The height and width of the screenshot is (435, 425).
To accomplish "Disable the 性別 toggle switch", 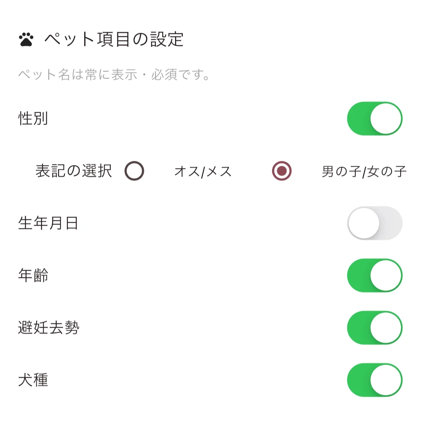I will (x=375, y=119).
